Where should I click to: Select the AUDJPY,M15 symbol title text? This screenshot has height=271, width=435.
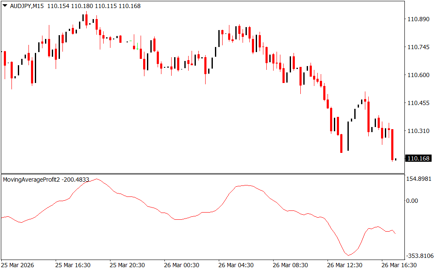[26, 6]
